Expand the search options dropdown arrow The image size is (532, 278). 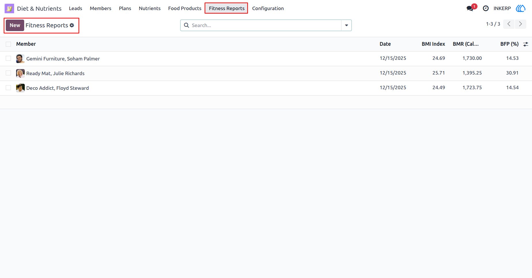tap(346, 25)
